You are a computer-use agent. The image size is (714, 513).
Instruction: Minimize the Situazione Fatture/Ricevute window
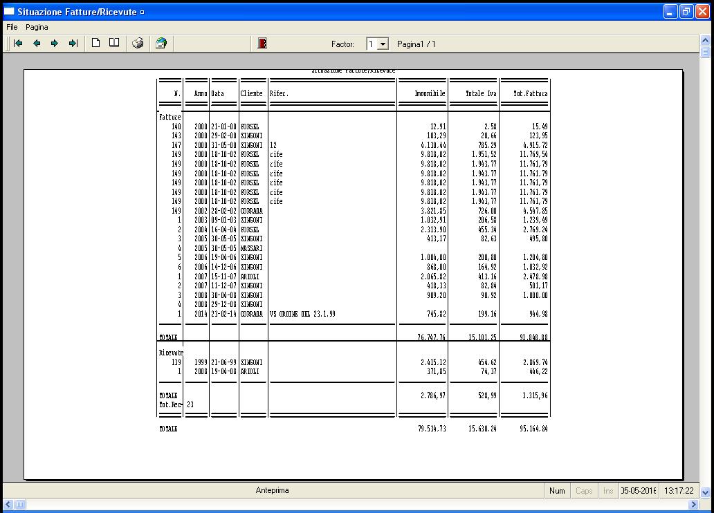point(670,12)
